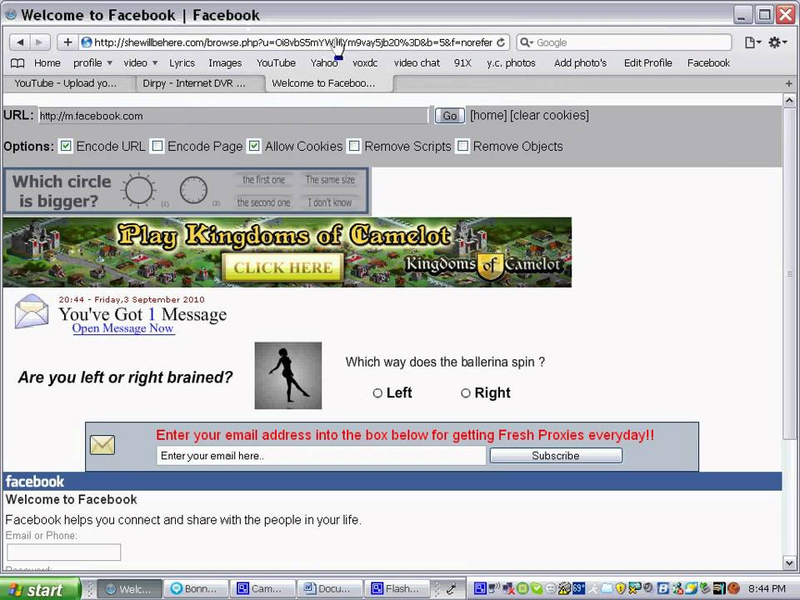The width and height of the screenshot is (800, 600).
Task: Go forward with the browser forward arrow
Action: coord(40,42)
